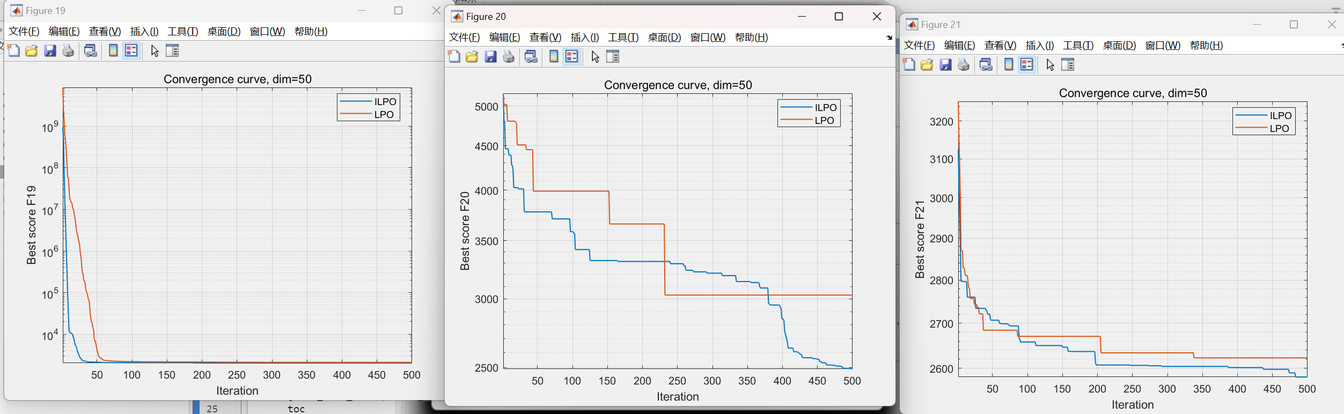Click New Figure icon in Figure 21
Viewport: 1344px width, 414px height.
click(909, 64)
